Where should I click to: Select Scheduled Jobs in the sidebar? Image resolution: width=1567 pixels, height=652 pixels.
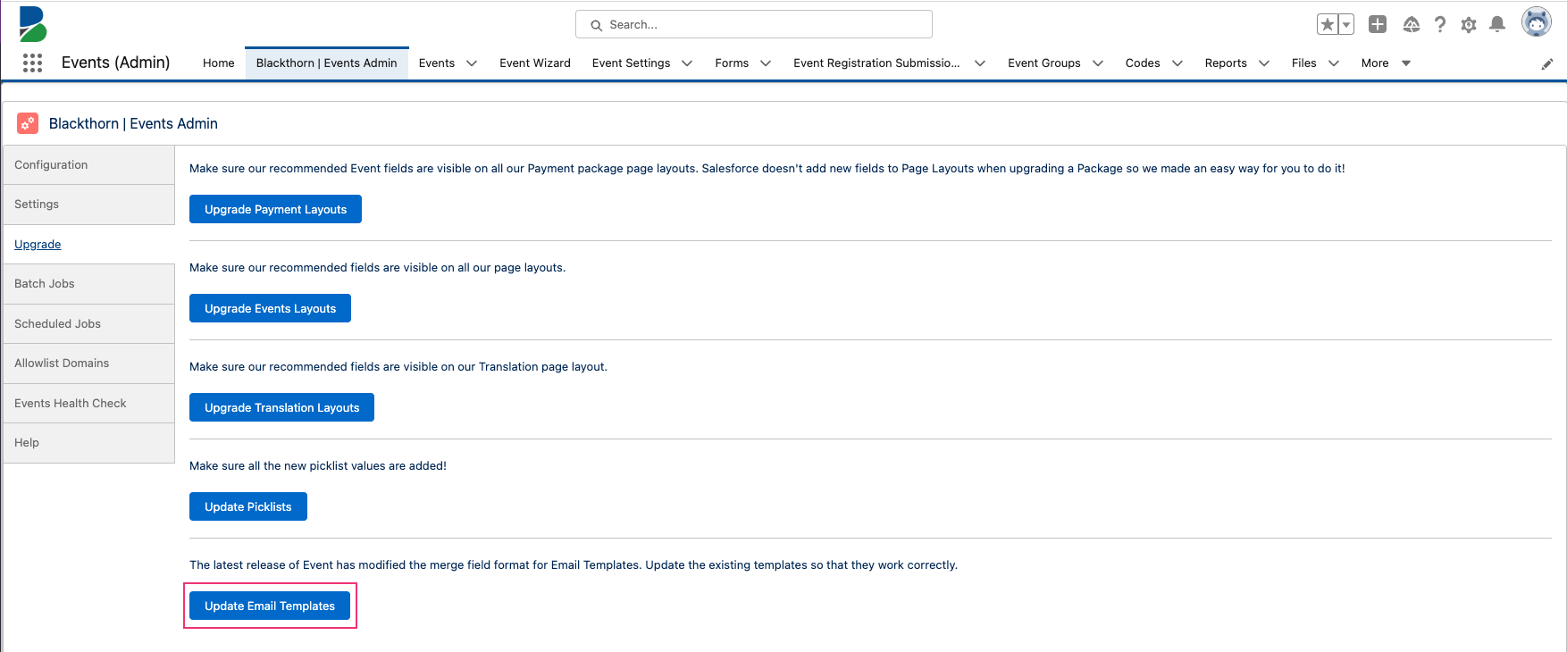[88, 323]
